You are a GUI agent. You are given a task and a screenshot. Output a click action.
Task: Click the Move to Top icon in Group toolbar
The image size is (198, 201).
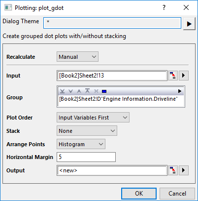click(x=88, y=91)
